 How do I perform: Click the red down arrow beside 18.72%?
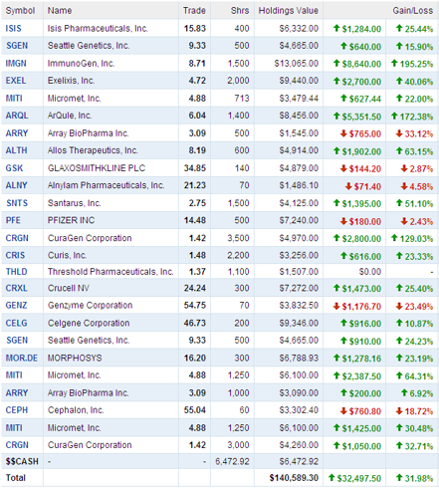tap(399, 411)
